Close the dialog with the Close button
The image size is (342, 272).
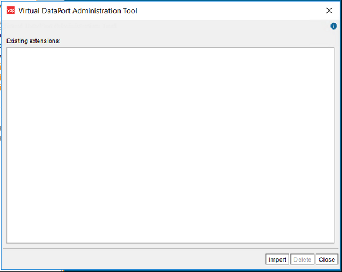[x=327, y=259]
